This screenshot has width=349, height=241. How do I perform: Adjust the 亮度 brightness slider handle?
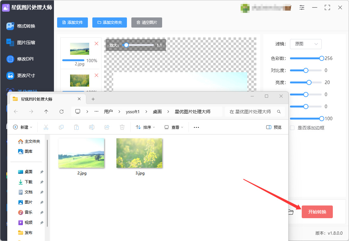pos(309,82)
